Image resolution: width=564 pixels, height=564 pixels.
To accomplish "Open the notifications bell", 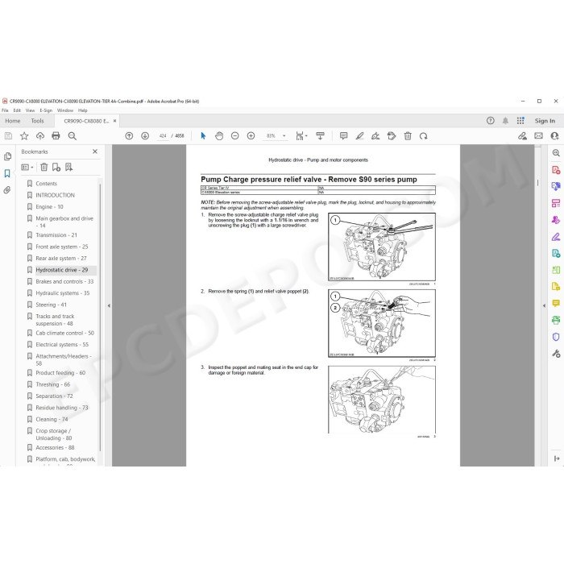I will click(x=505, y=121).
